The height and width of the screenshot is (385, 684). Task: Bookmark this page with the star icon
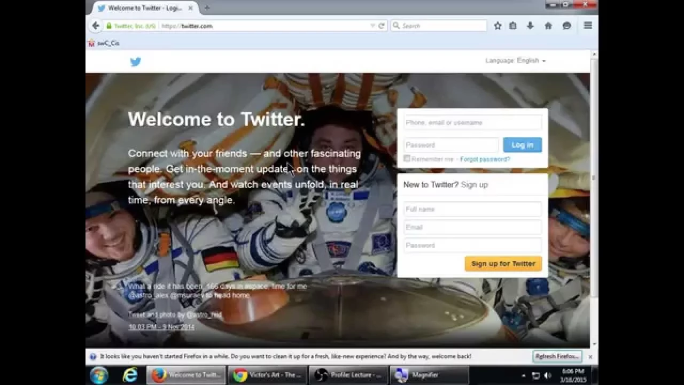point(498,26)
